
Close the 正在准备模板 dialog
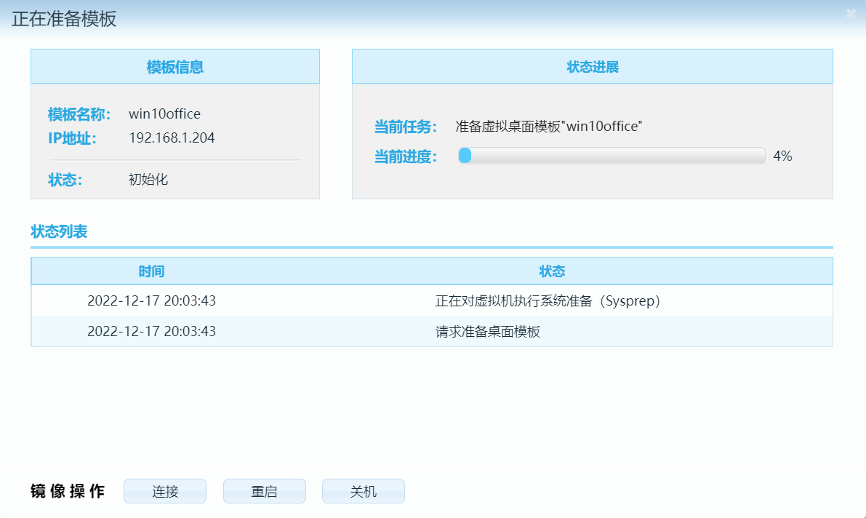[x=850, y=13]
